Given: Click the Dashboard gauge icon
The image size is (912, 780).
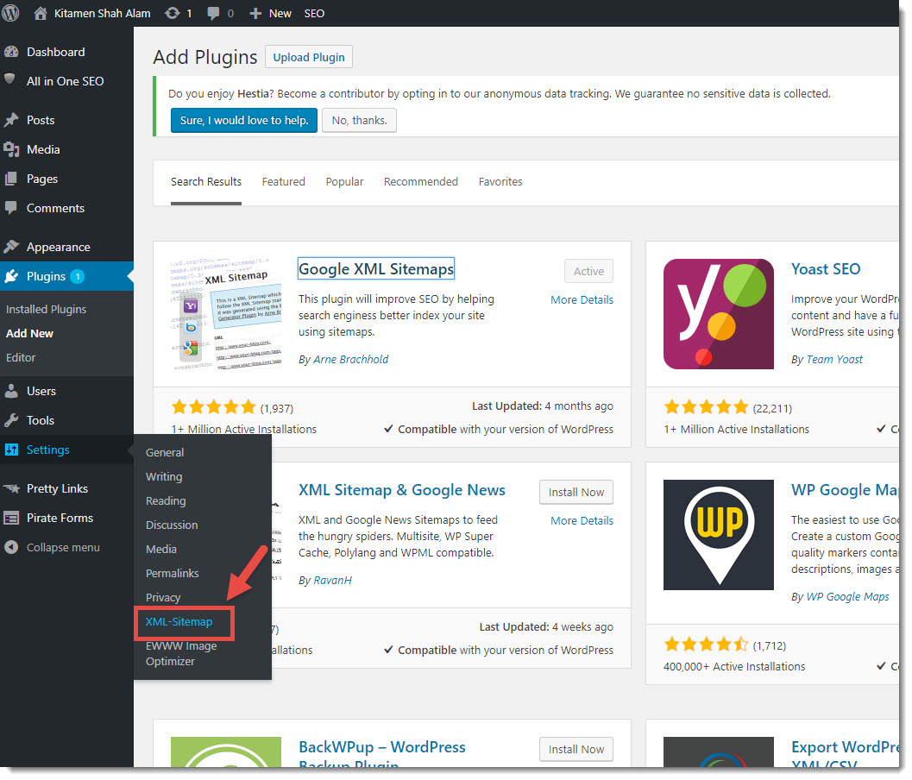Looking at the screenshot, I should click(x=11, y=52).
